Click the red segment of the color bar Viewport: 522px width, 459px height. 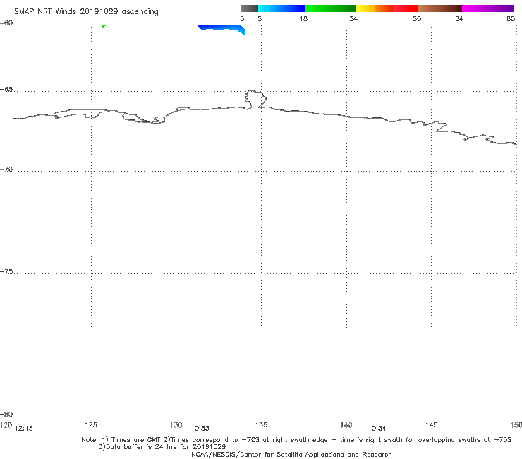[x=405, y=8]
